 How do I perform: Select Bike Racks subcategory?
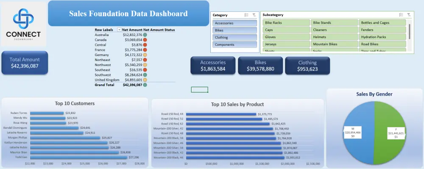286,23
